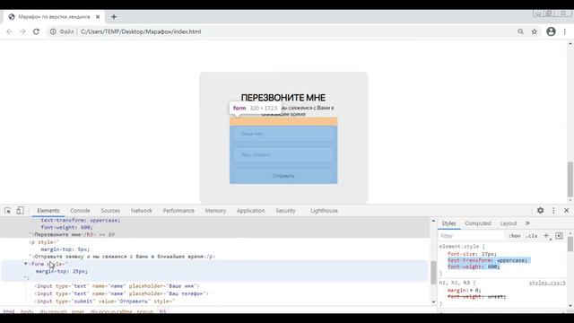Select the p style element row

pyautogui.click(x=44, y=242)
